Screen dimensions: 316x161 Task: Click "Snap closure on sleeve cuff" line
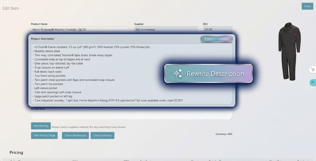(x=50, y=68)
